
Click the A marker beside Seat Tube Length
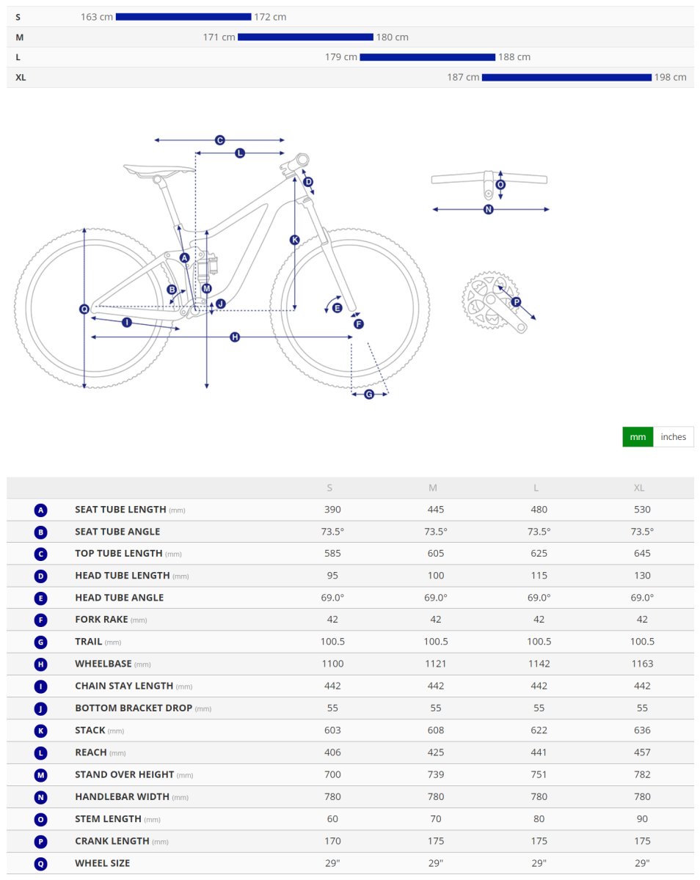point(41,510)
